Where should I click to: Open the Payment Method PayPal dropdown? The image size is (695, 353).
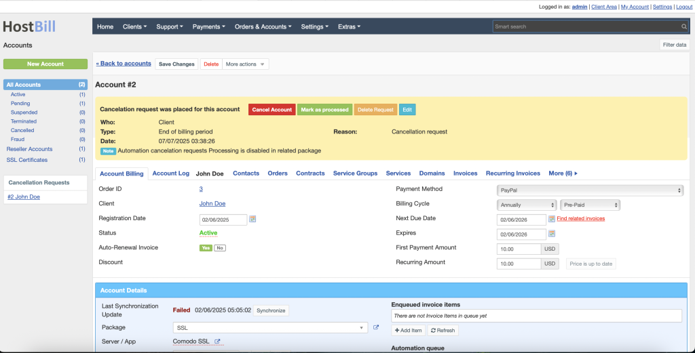(x=590, y=190)
